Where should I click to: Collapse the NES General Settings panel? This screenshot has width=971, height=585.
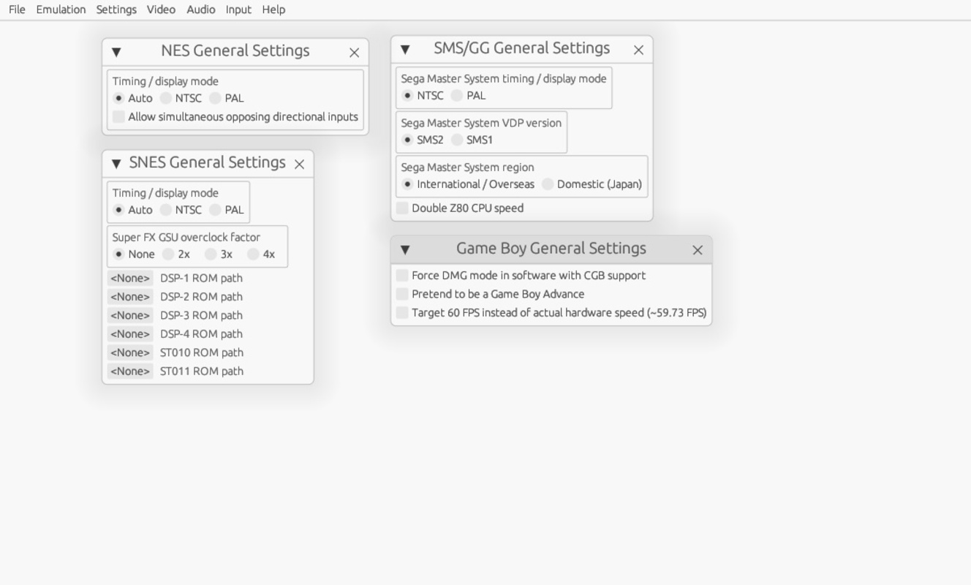[x=116, y=52]
